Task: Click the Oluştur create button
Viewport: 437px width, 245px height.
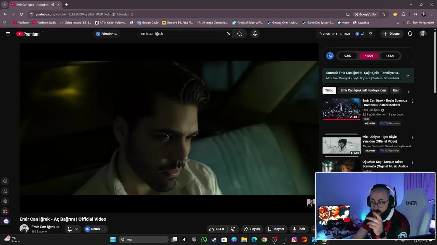Action: point(392,34)
